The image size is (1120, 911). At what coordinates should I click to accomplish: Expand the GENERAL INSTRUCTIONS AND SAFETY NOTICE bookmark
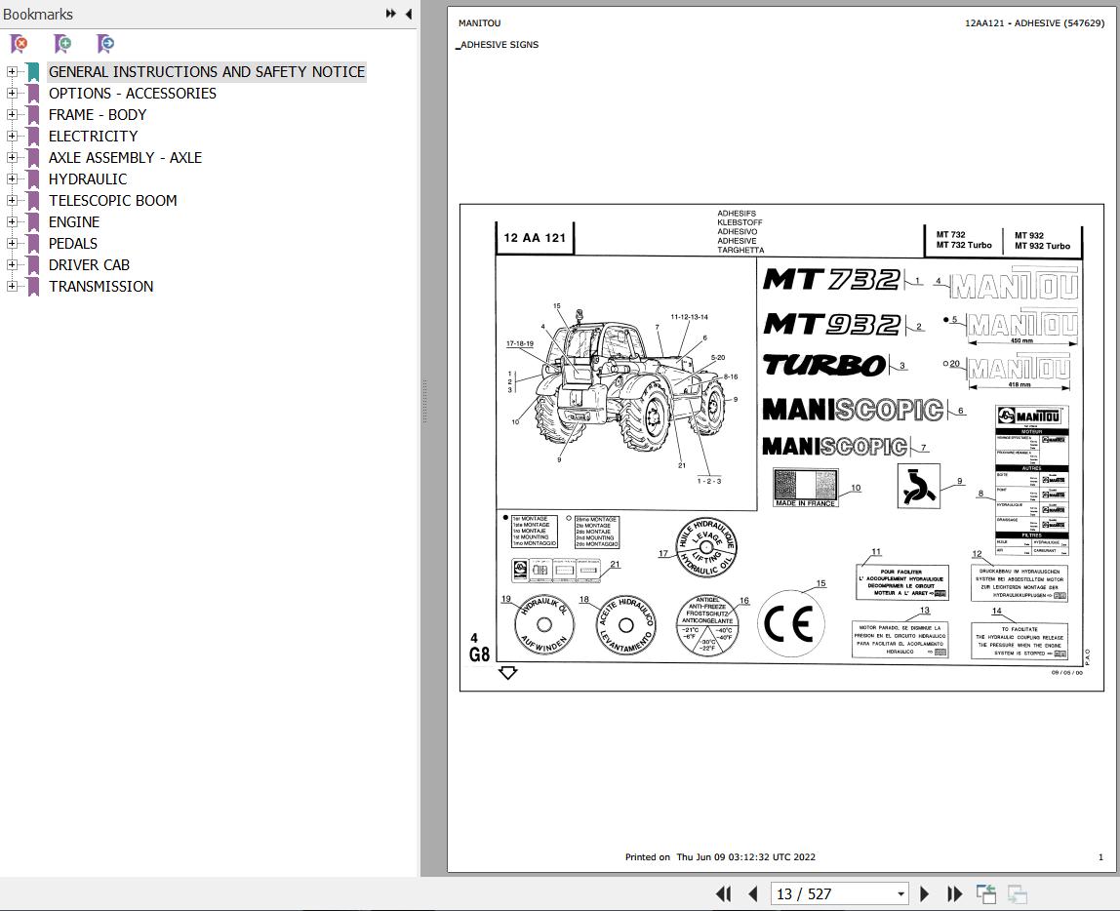[x=12, y=71]
